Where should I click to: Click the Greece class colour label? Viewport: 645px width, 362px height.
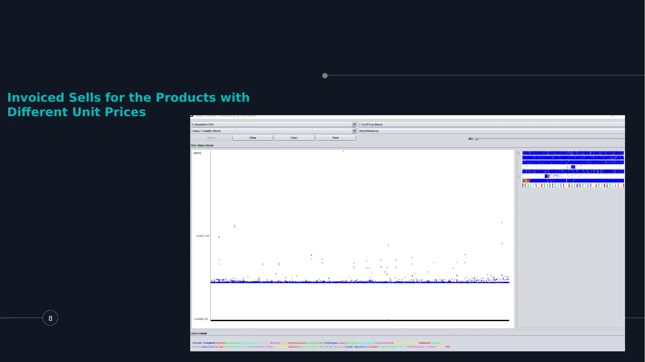[253, 347]
